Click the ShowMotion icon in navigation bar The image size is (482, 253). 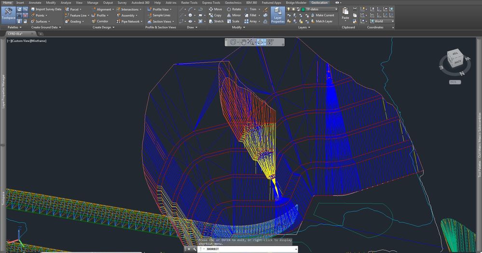click(271, 42)
